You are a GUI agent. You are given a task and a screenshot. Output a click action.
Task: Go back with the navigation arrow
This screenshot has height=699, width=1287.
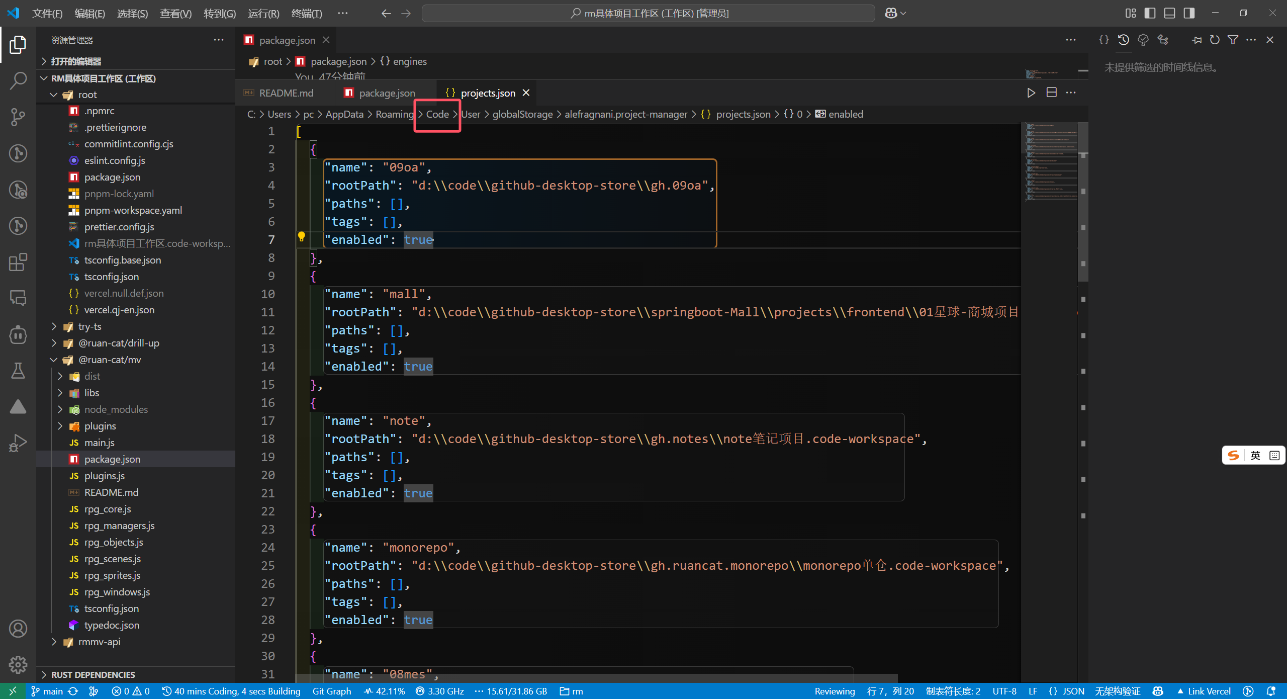click(386, 13)
